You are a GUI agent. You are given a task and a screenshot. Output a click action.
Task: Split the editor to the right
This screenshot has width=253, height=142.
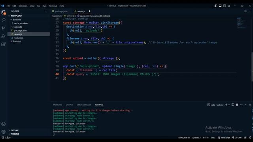pos(245,11)
